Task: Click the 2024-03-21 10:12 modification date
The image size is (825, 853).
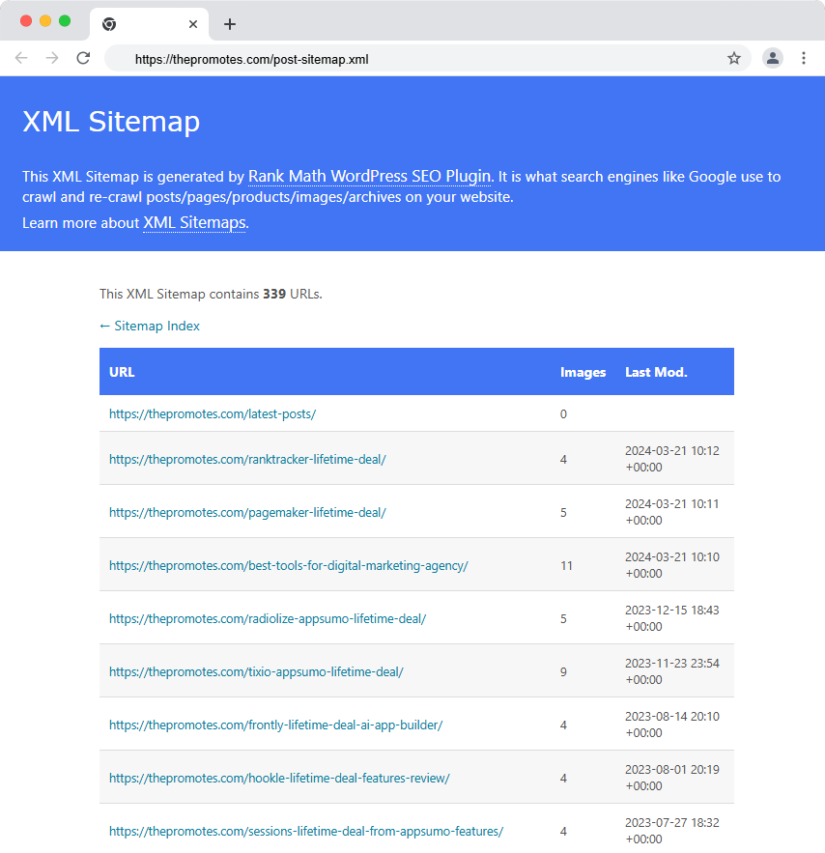Action: click(x=672, y=459)
